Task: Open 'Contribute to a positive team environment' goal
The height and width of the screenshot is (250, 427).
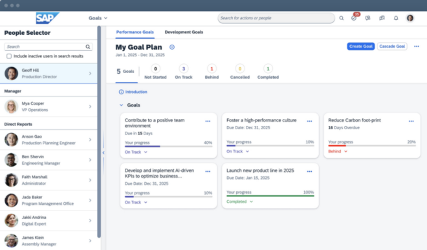Action: 155,123
